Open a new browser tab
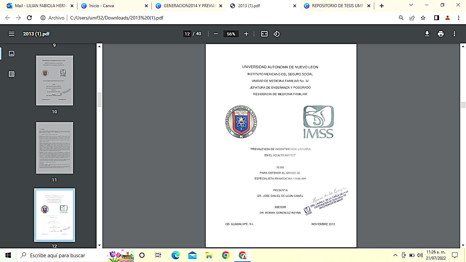Image resolution: width=466 pixels, height=262 pixels. pos(382,6)
